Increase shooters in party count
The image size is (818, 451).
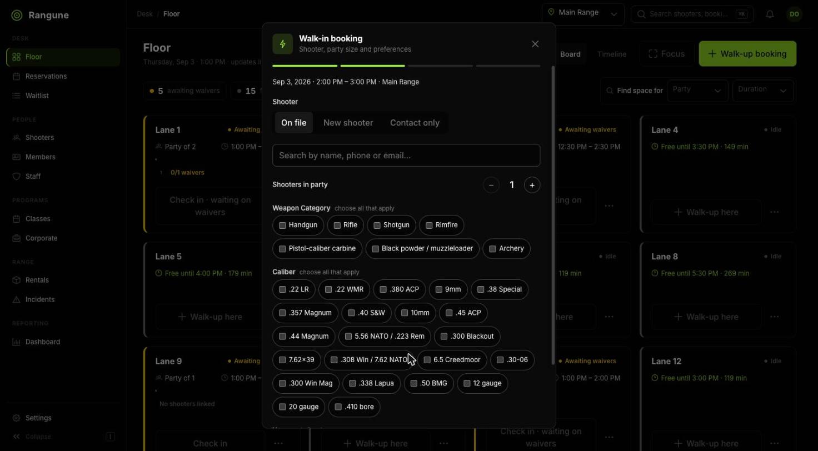532,185
